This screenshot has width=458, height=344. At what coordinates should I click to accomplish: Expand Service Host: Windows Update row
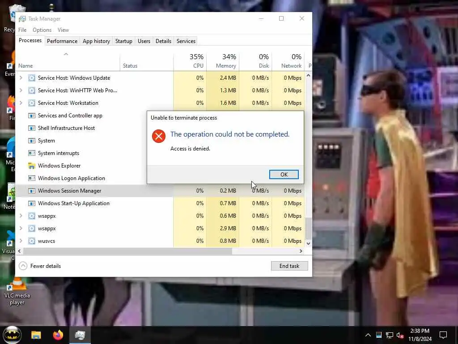click(21, 78)
